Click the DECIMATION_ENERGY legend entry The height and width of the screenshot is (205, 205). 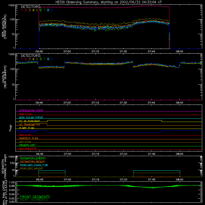[x=33, y=158]
